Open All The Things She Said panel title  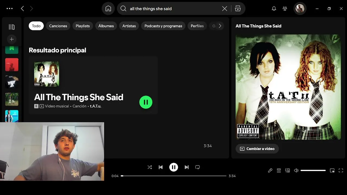pos(258,26)
